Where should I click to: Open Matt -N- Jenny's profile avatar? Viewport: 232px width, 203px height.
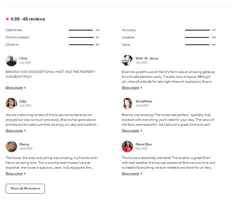(x=128, y=60)
